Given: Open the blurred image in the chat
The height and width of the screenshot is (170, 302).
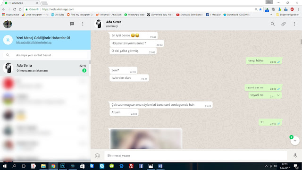Looking at the screenshot, I should [x=146, y=139].
